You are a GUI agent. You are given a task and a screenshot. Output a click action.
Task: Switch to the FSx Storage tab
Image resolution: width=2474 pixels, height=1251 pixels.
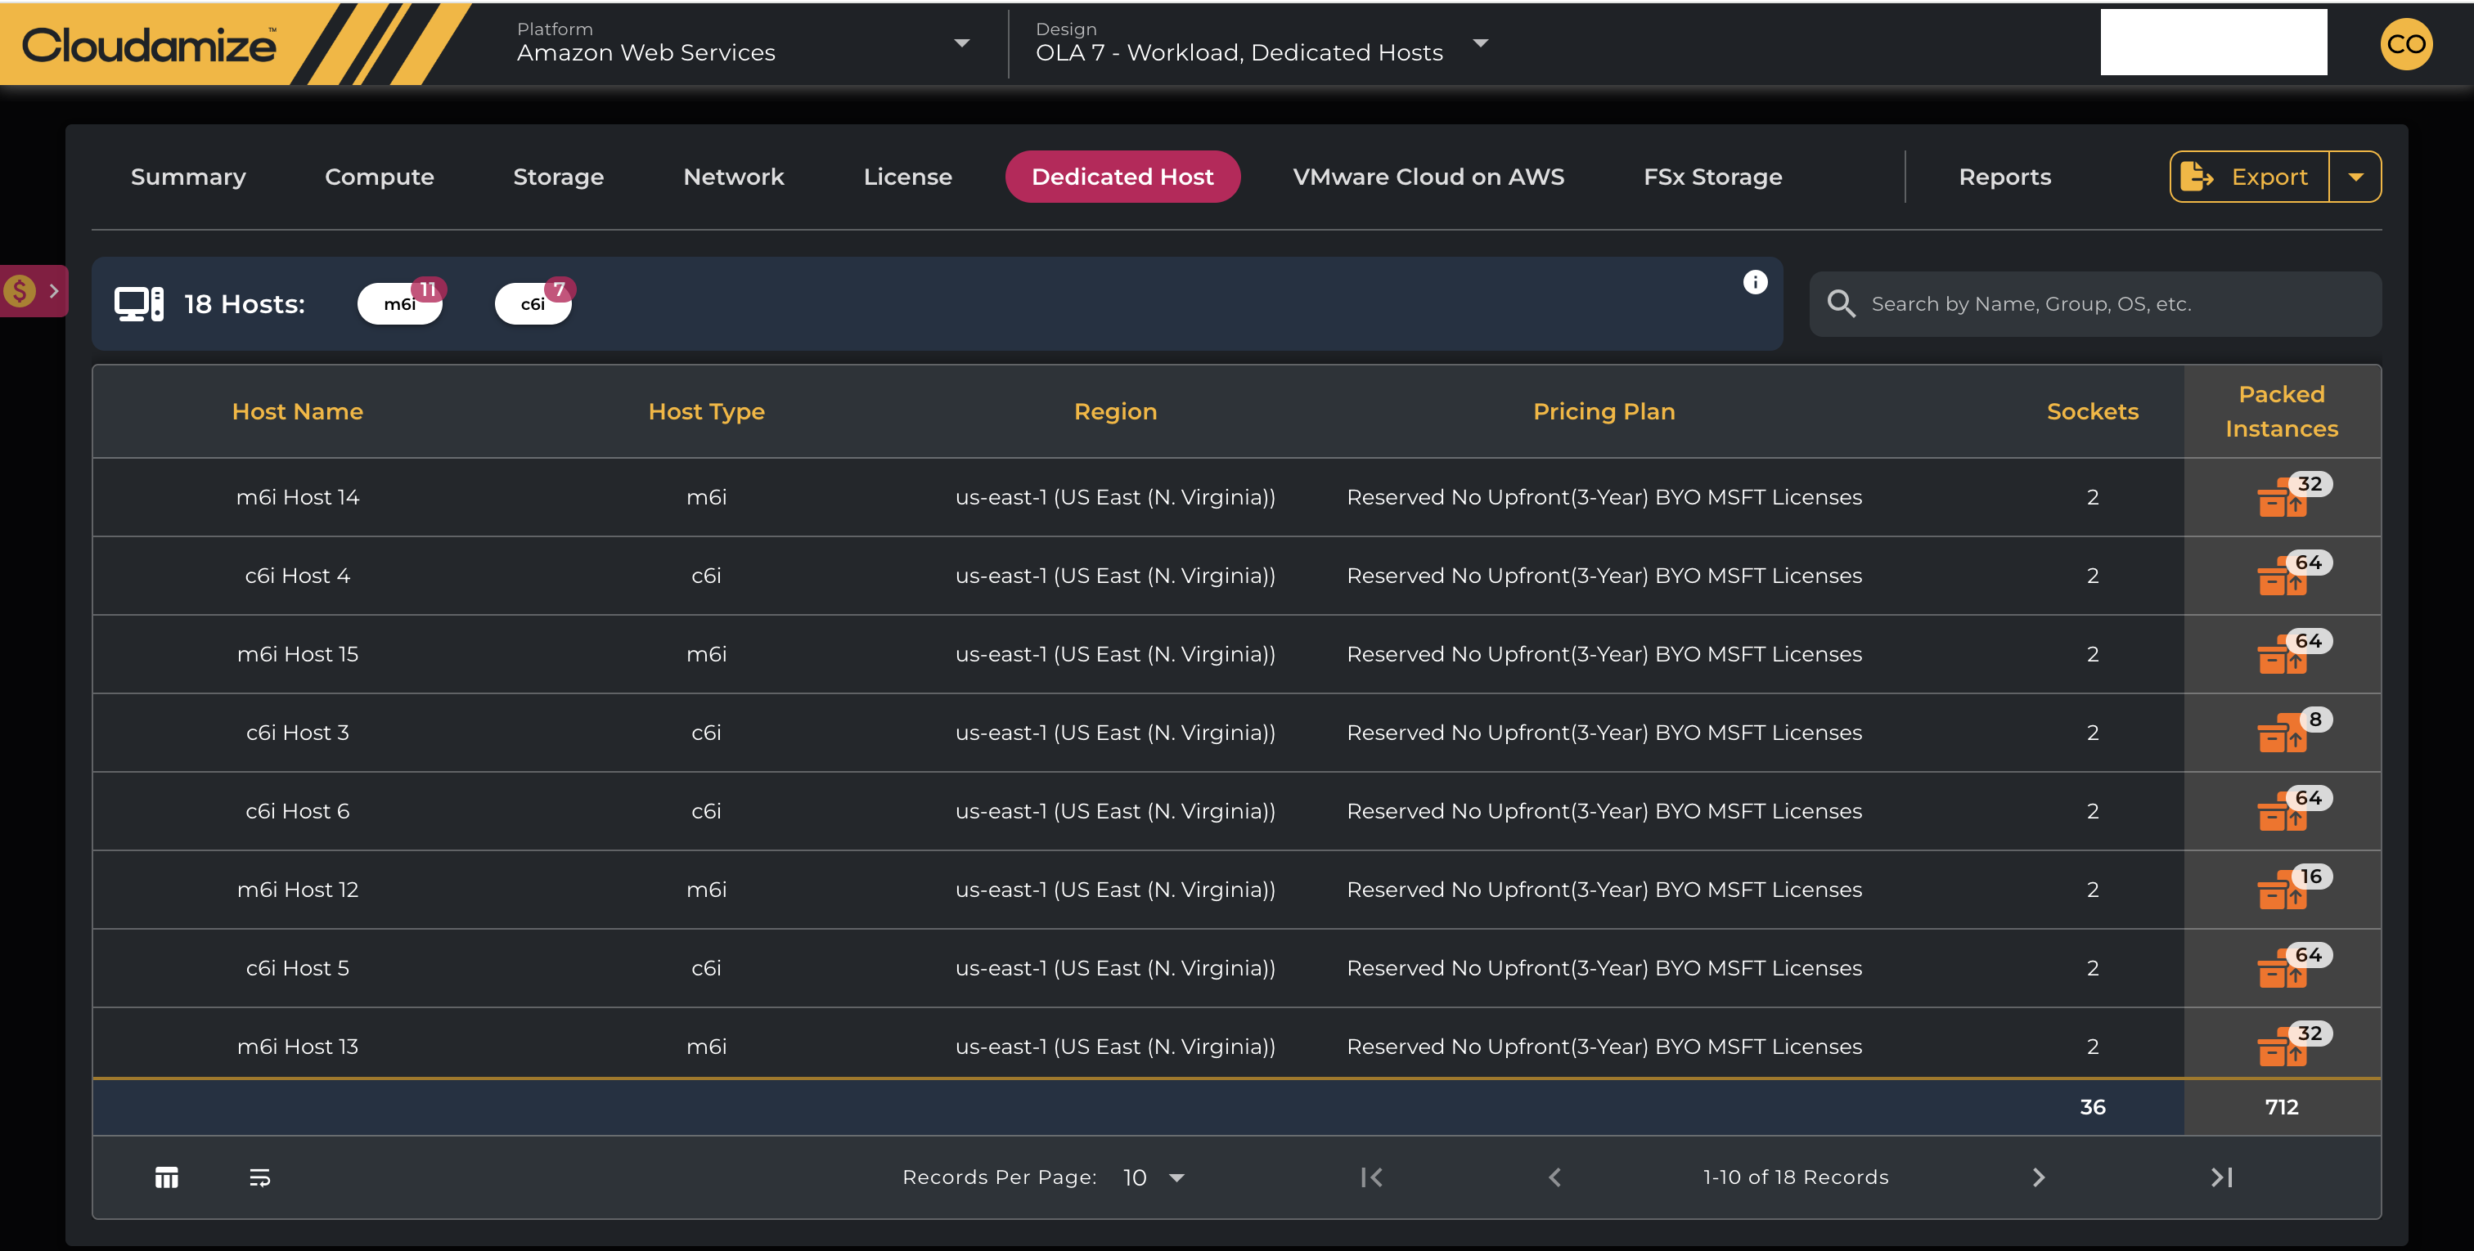click(1712, 177)
